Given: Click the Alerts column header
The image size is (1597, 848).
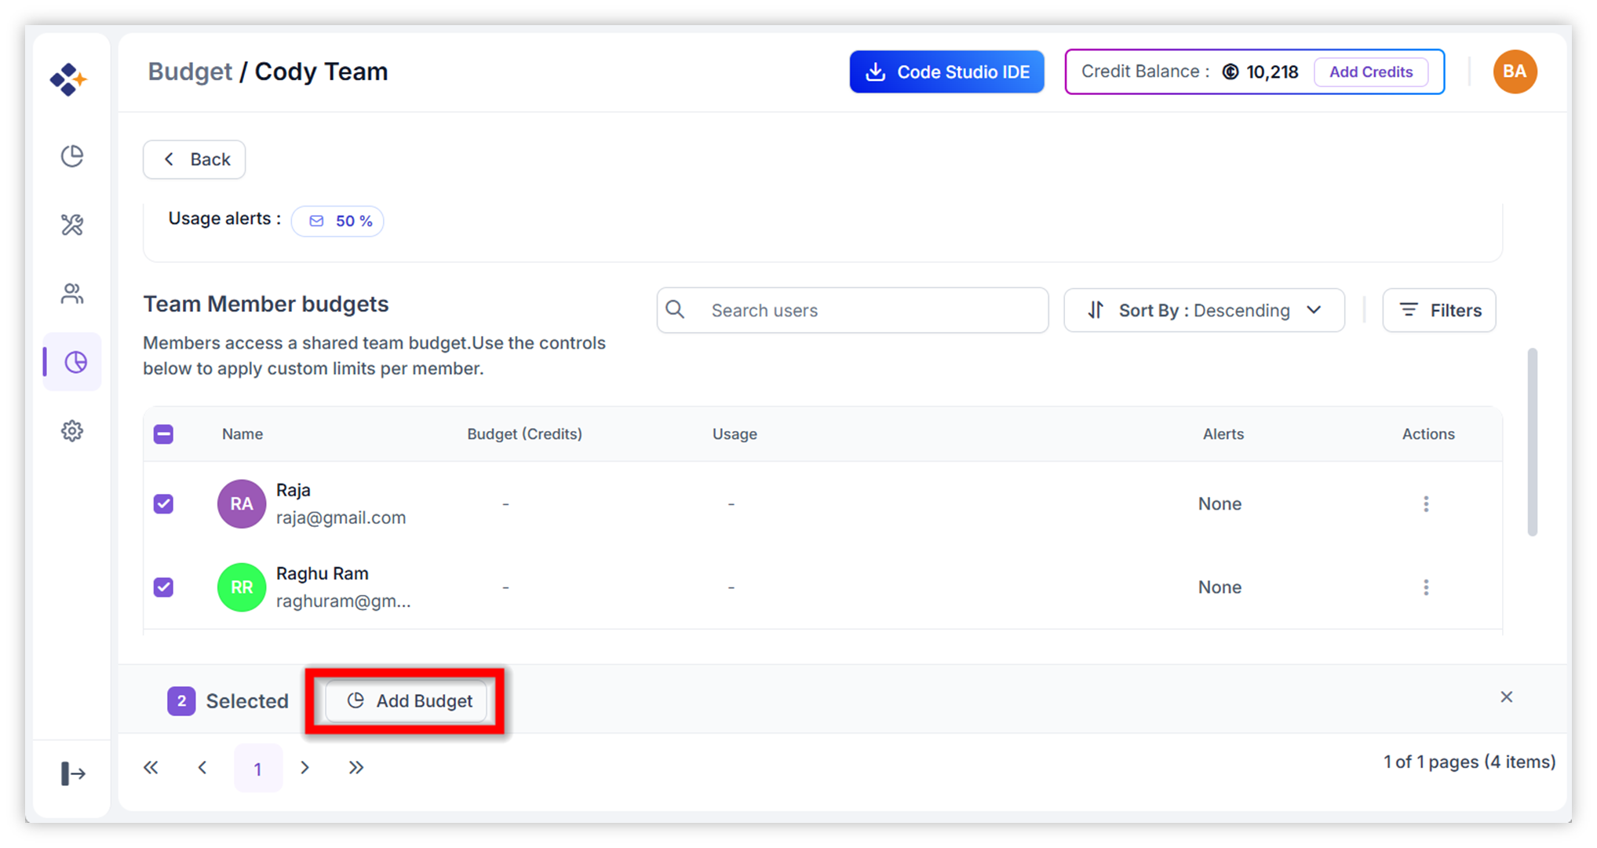Looking at the screenshot, I should (1223, 434).
